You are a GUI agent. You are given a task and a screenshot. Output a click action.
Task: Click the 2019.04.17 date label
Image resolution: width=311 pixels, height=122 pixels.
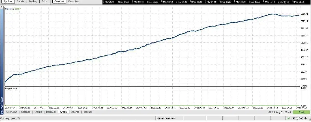(x=83, y=108)
